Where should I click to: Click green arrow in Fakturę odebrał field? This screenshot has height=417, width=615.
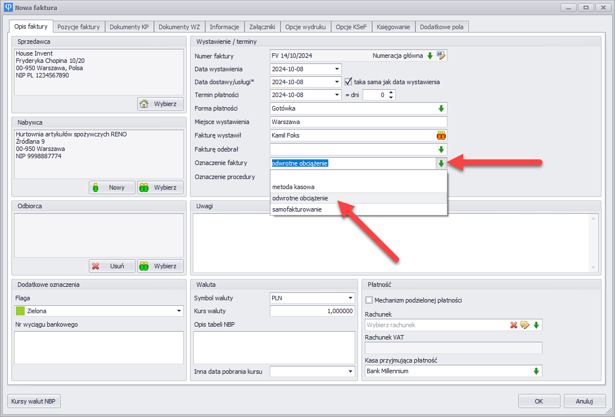click(x=441, y=149)
